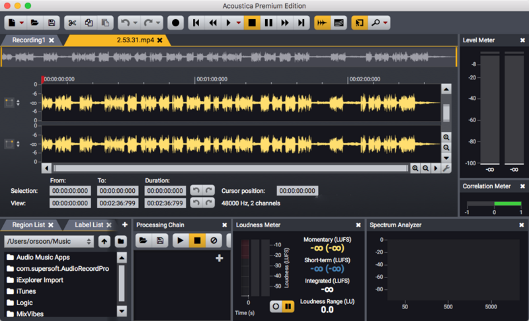
Task: Switch to the Recording1 tab
Action: [x=28, y=40]
